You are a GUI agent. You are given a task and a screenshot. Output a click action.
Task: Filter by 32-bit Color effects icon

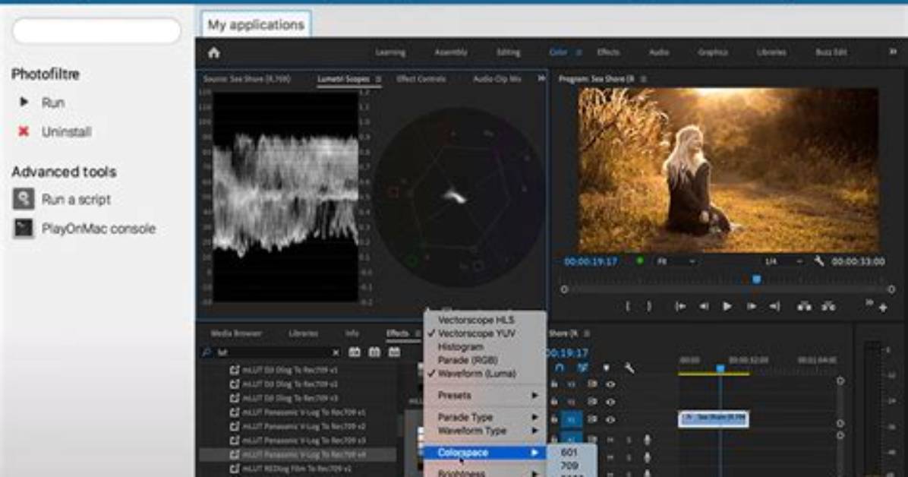[375, 352]
